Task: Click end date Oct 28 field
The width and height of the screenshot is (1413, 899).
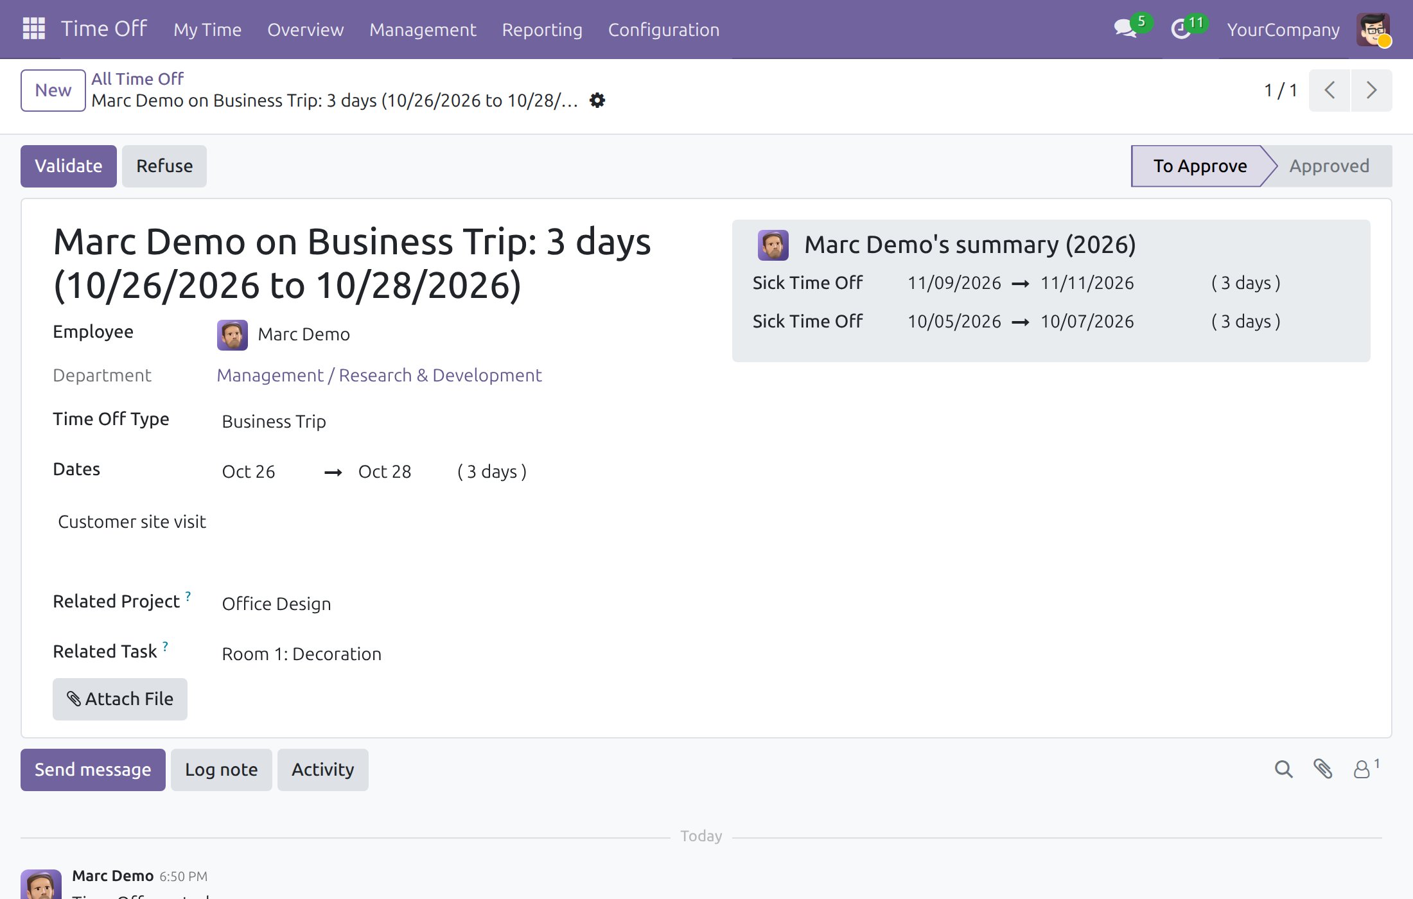Action: click(x=385, y=471)
